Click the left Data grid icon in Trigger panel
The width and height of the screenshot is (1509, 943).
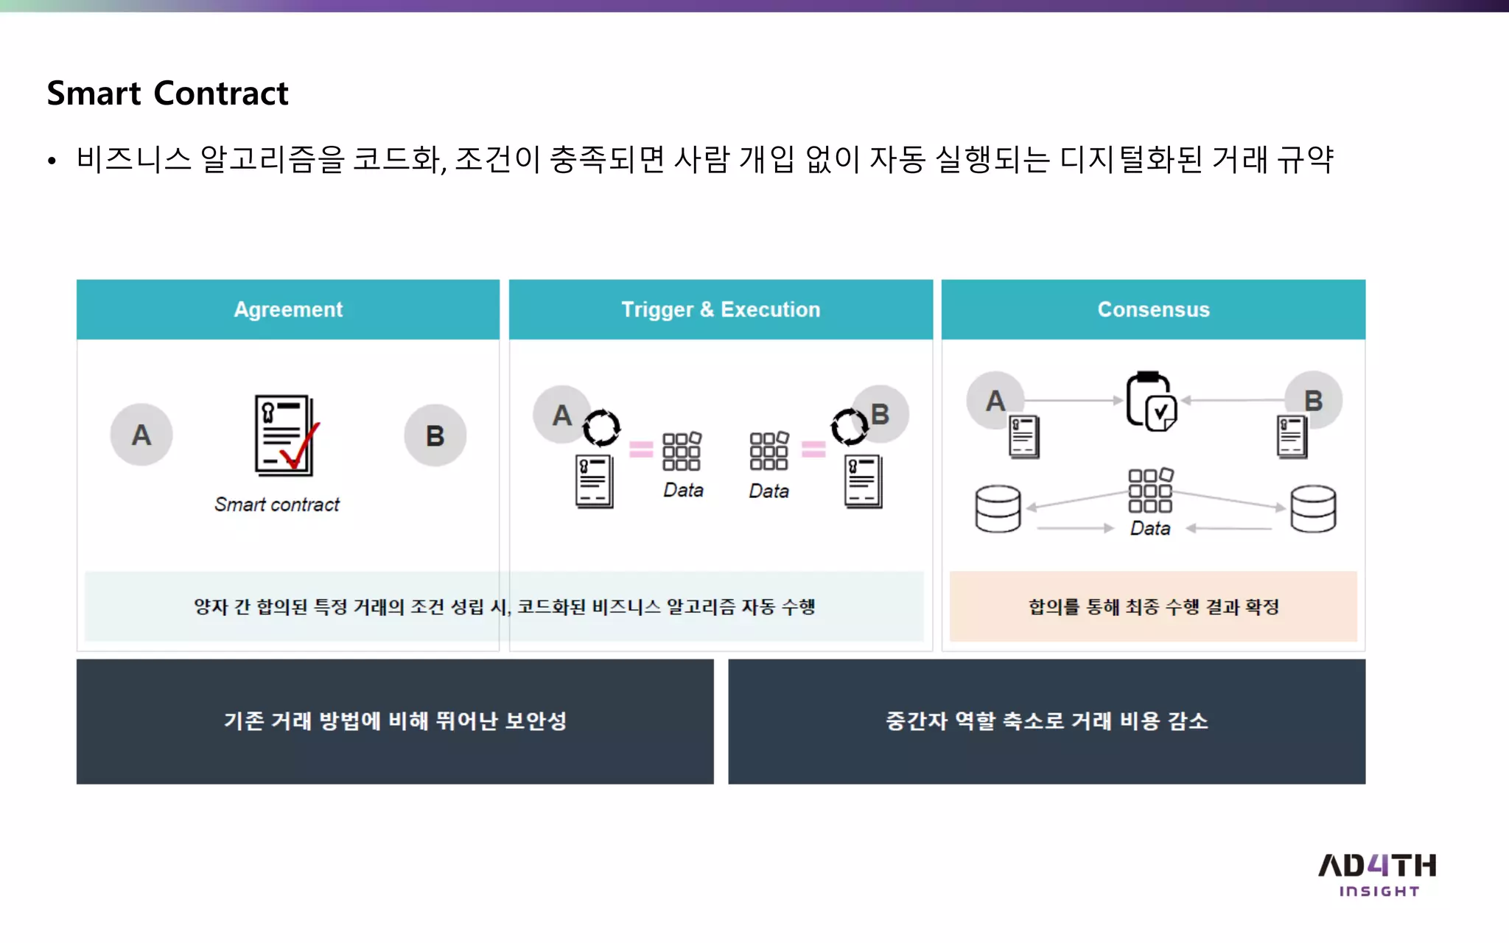[x=682, y=451]
